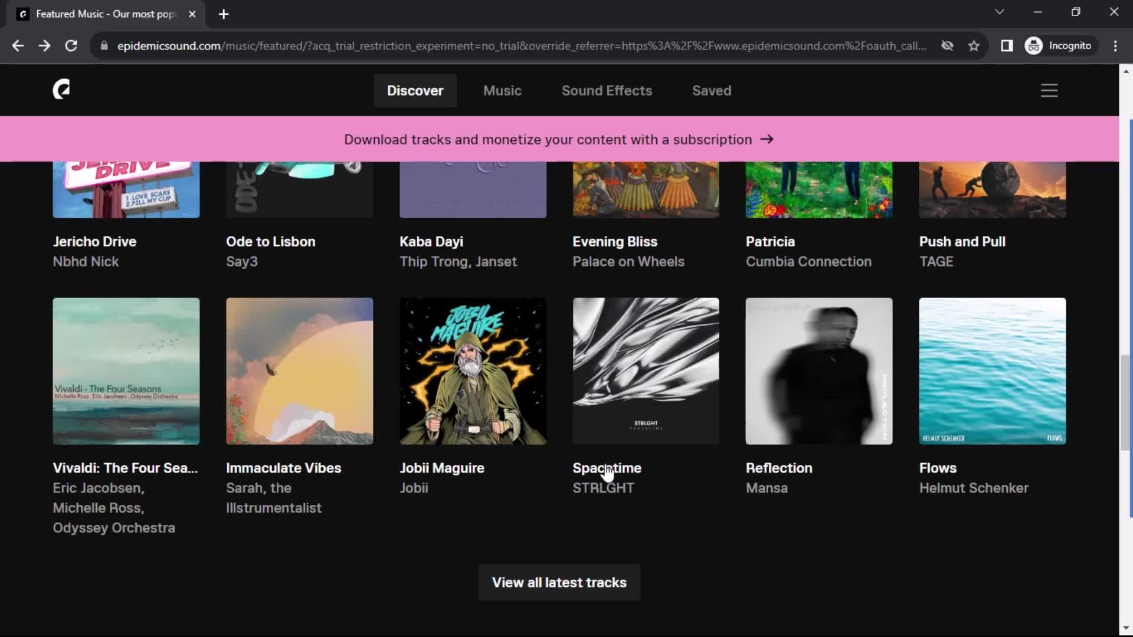
Task: Open the Jericho Drive album cover
Action: (x=126, y=190)
